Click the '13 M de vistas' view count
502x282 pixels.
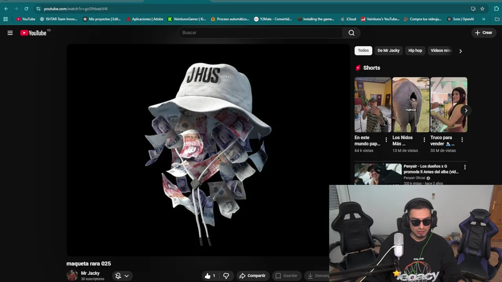(405, 150)
